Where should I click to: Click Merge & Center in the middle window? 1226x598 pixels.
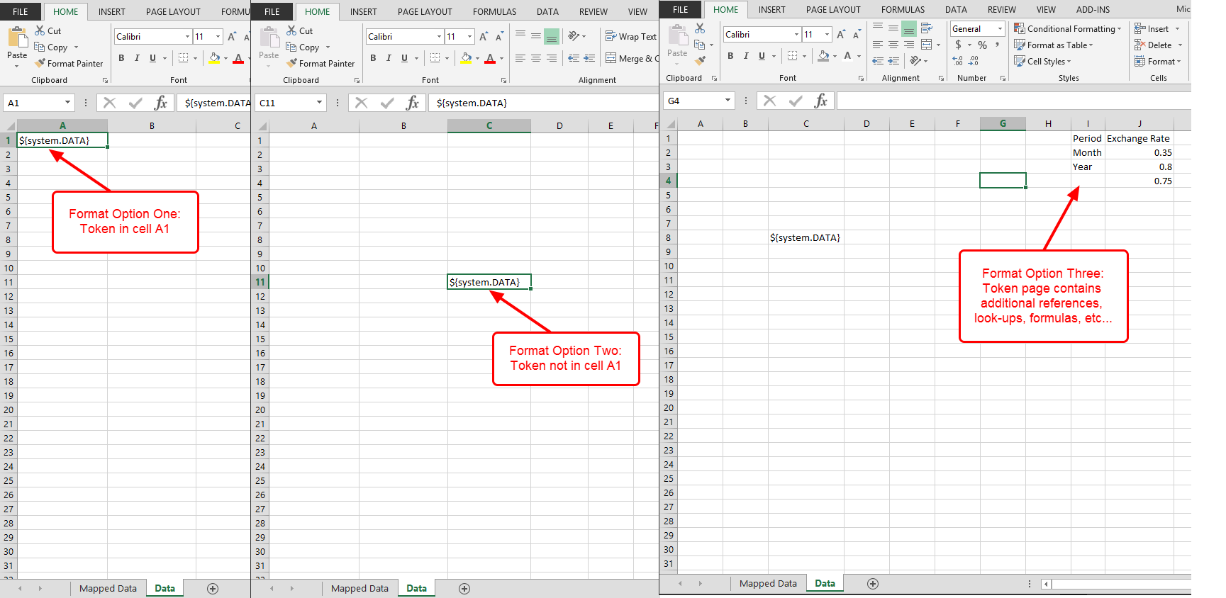(x=632, y=58)
